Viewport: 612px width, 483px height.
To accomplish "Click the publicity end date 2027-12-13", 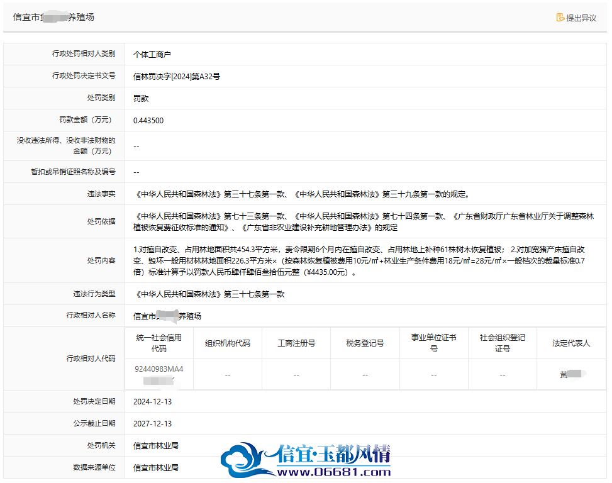I will tap(153, 424).
